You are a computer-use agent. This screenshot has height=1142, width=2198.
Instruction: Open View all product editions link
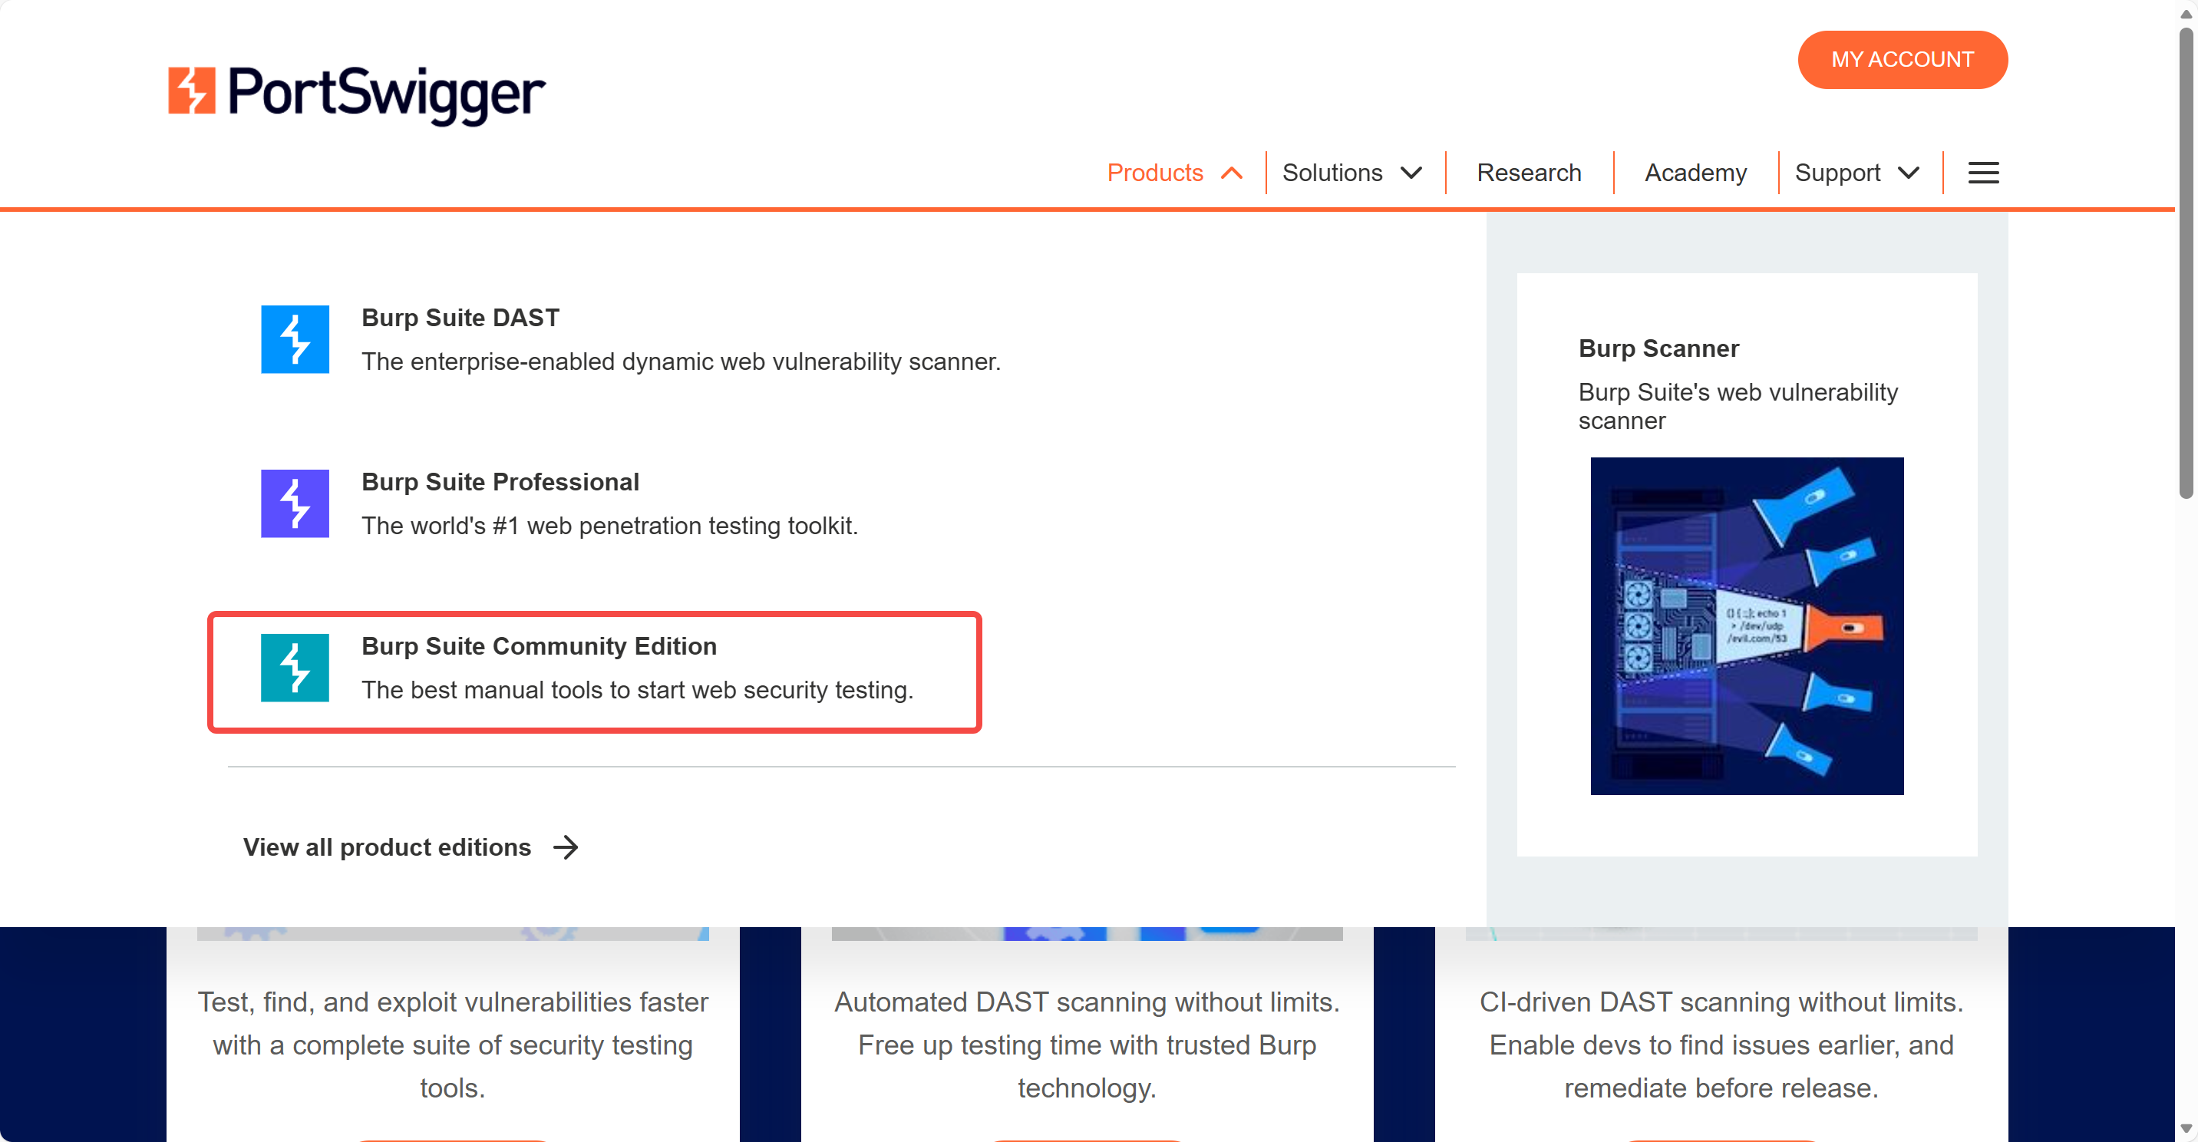(x=387, y=847)
